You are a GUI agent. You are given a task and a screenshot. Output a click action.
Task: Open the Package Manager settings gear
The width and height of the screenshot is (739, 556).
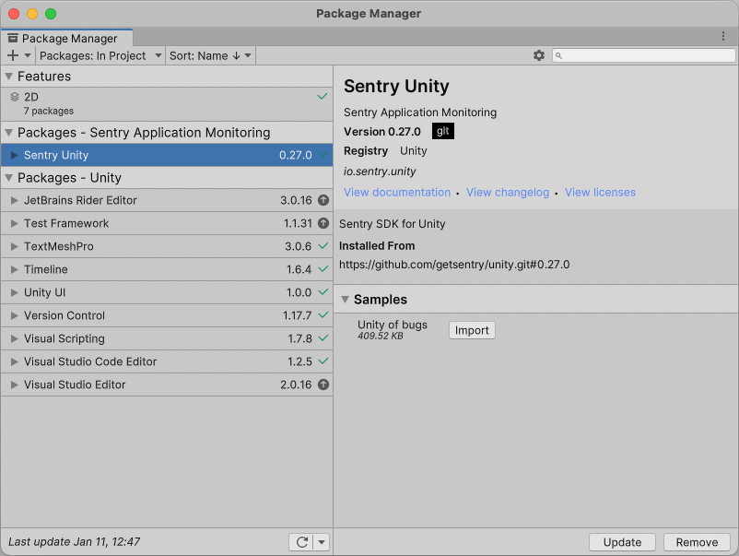pyautogui.click(x=539, y=55)
